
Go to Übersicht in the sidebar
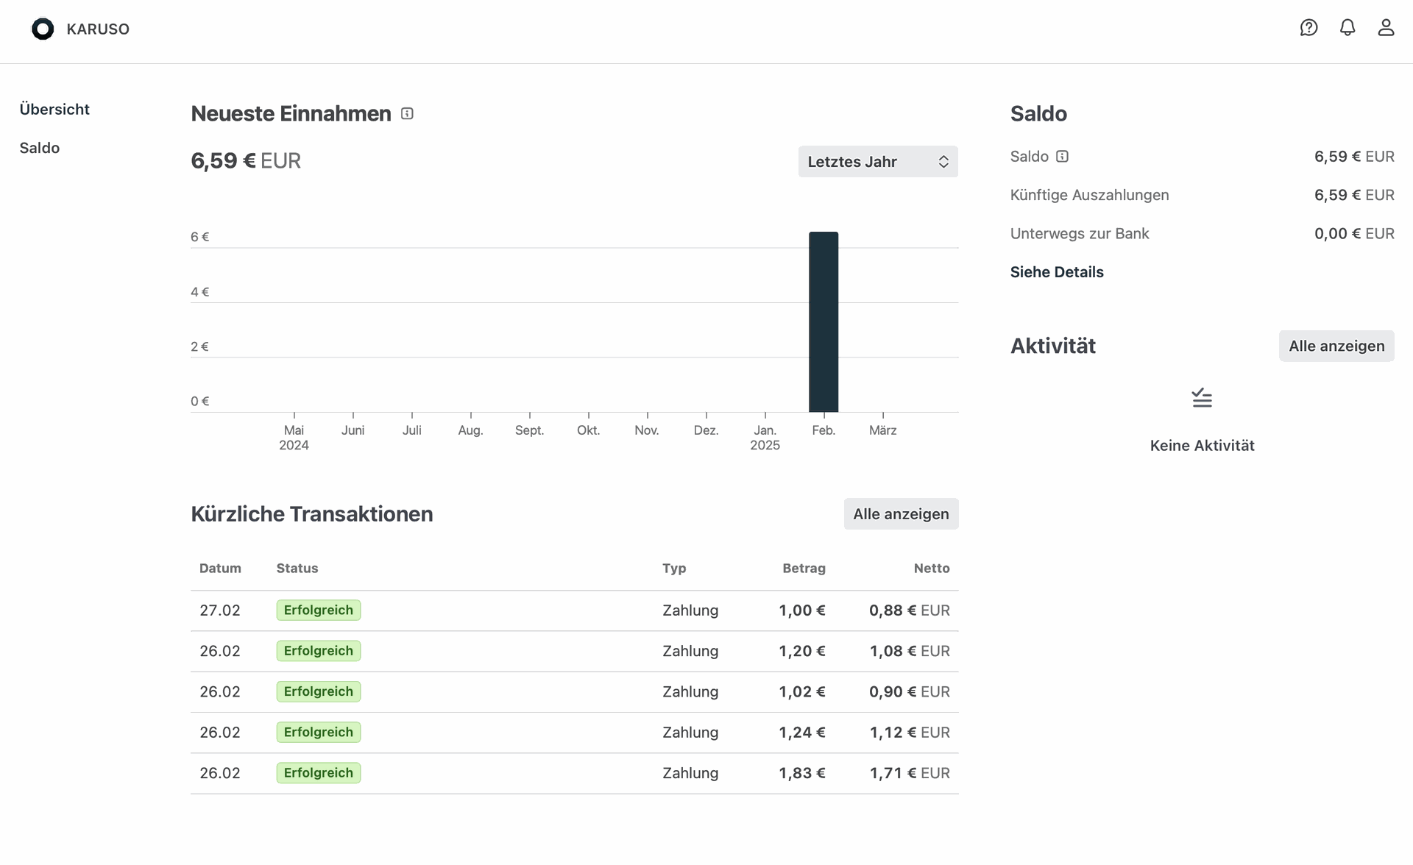click(54, 110)
